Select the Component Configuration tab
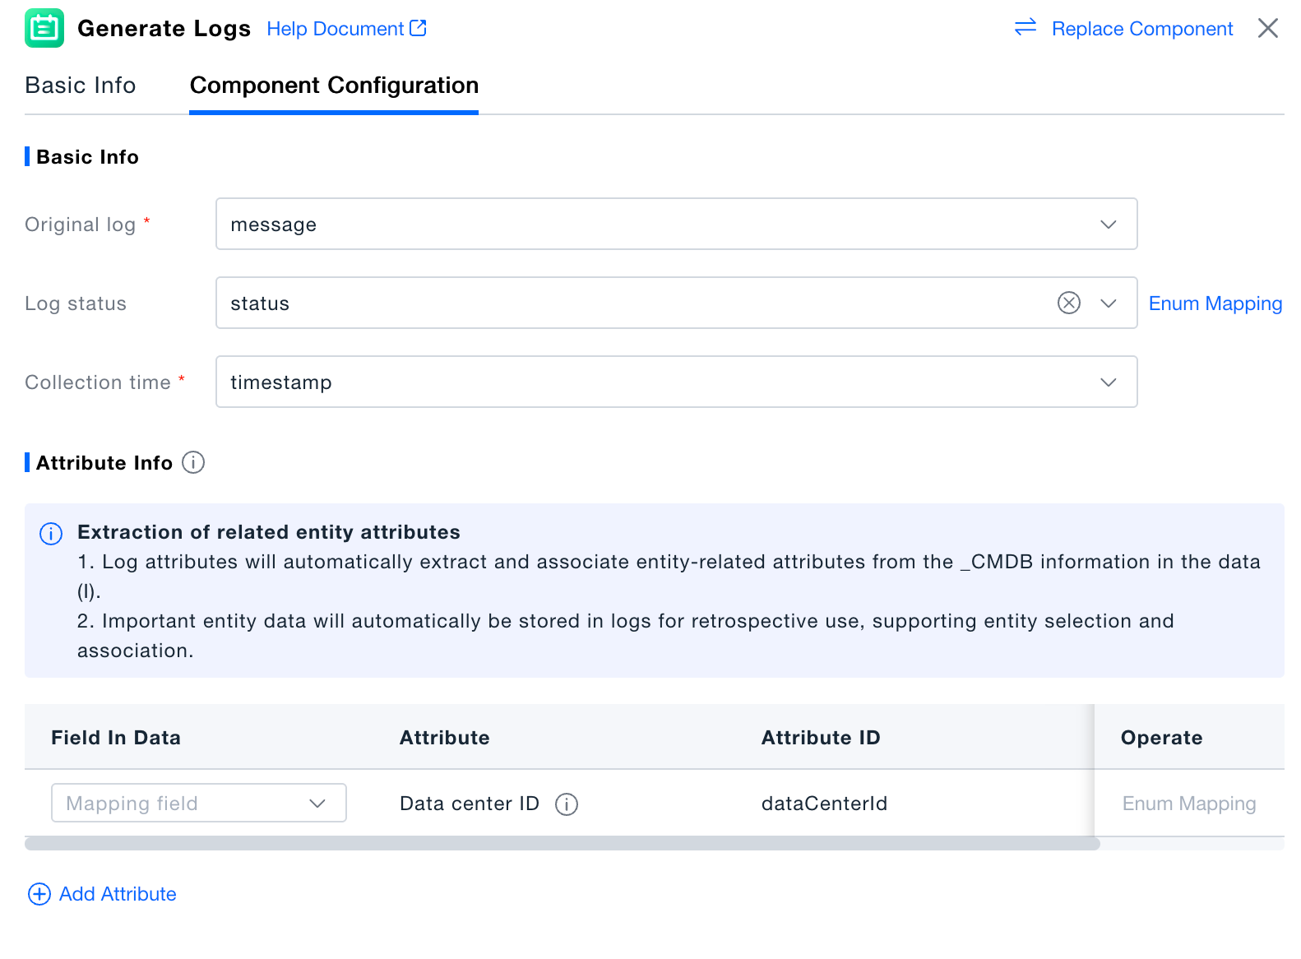The image size is (1301, 959). (x=334, y=86)
